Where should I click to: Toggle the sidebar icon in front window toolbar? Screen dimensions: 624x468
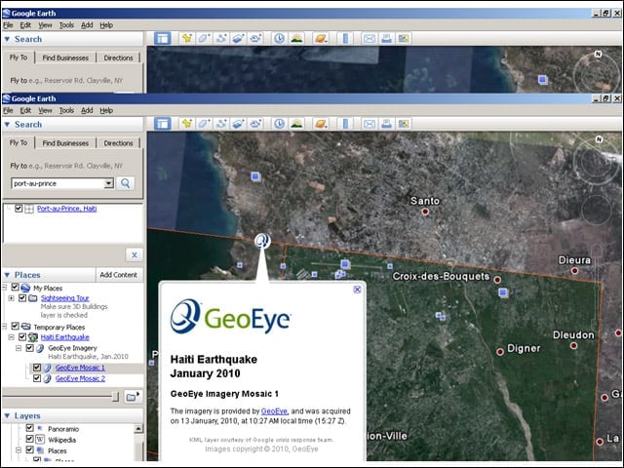click(163, 124)
